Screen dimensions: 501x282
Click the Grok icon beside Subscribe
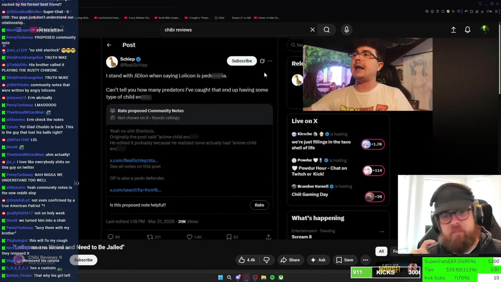262,61
